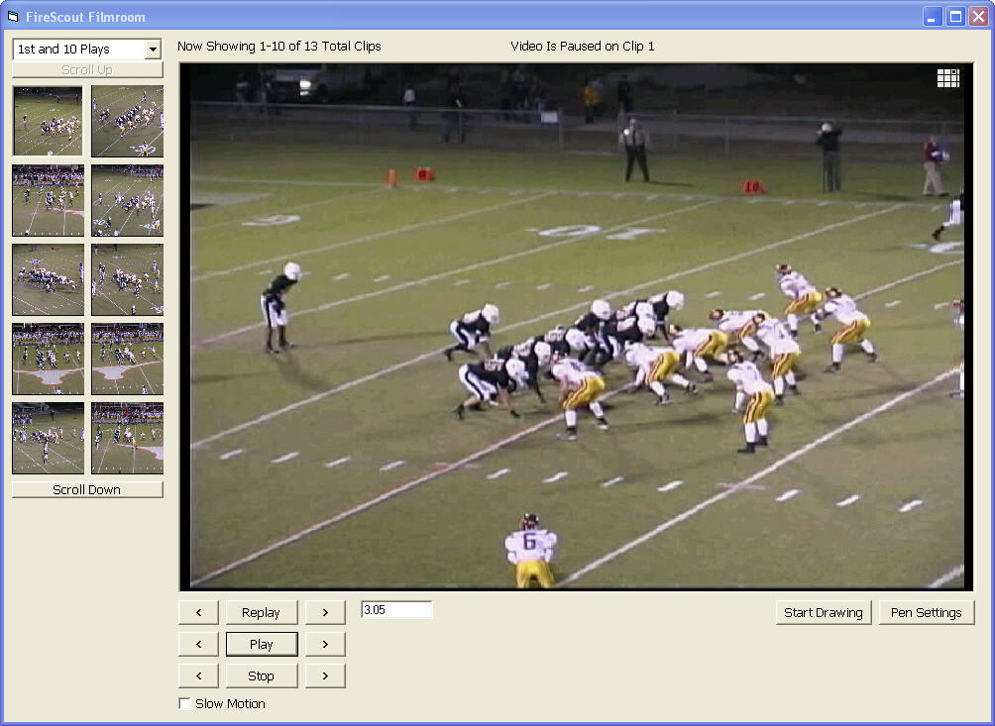Replay the current clip
995x726 pixels.
pyautogui.click(x=261, y=612)
